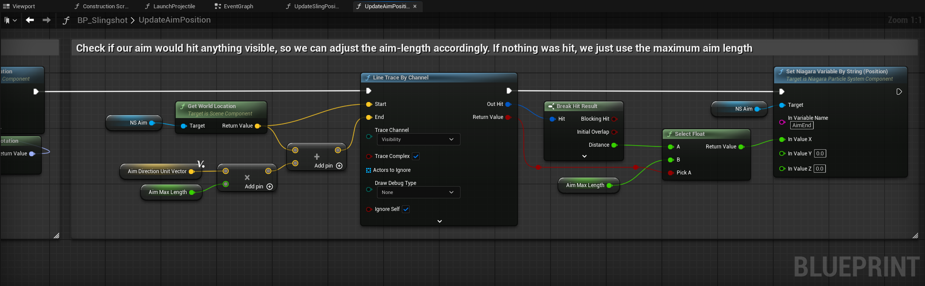
Task: Open the bookmarks dropdown icon
Action: pyautogui.click(x=10, y=20)
